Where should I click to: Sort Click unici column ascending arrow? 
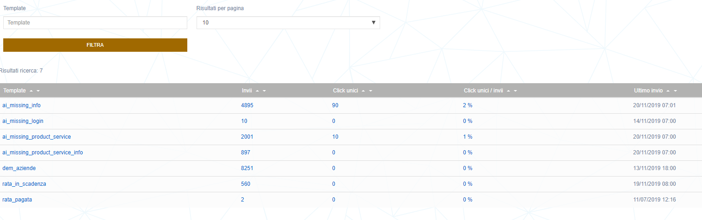(x=363, y=91)
